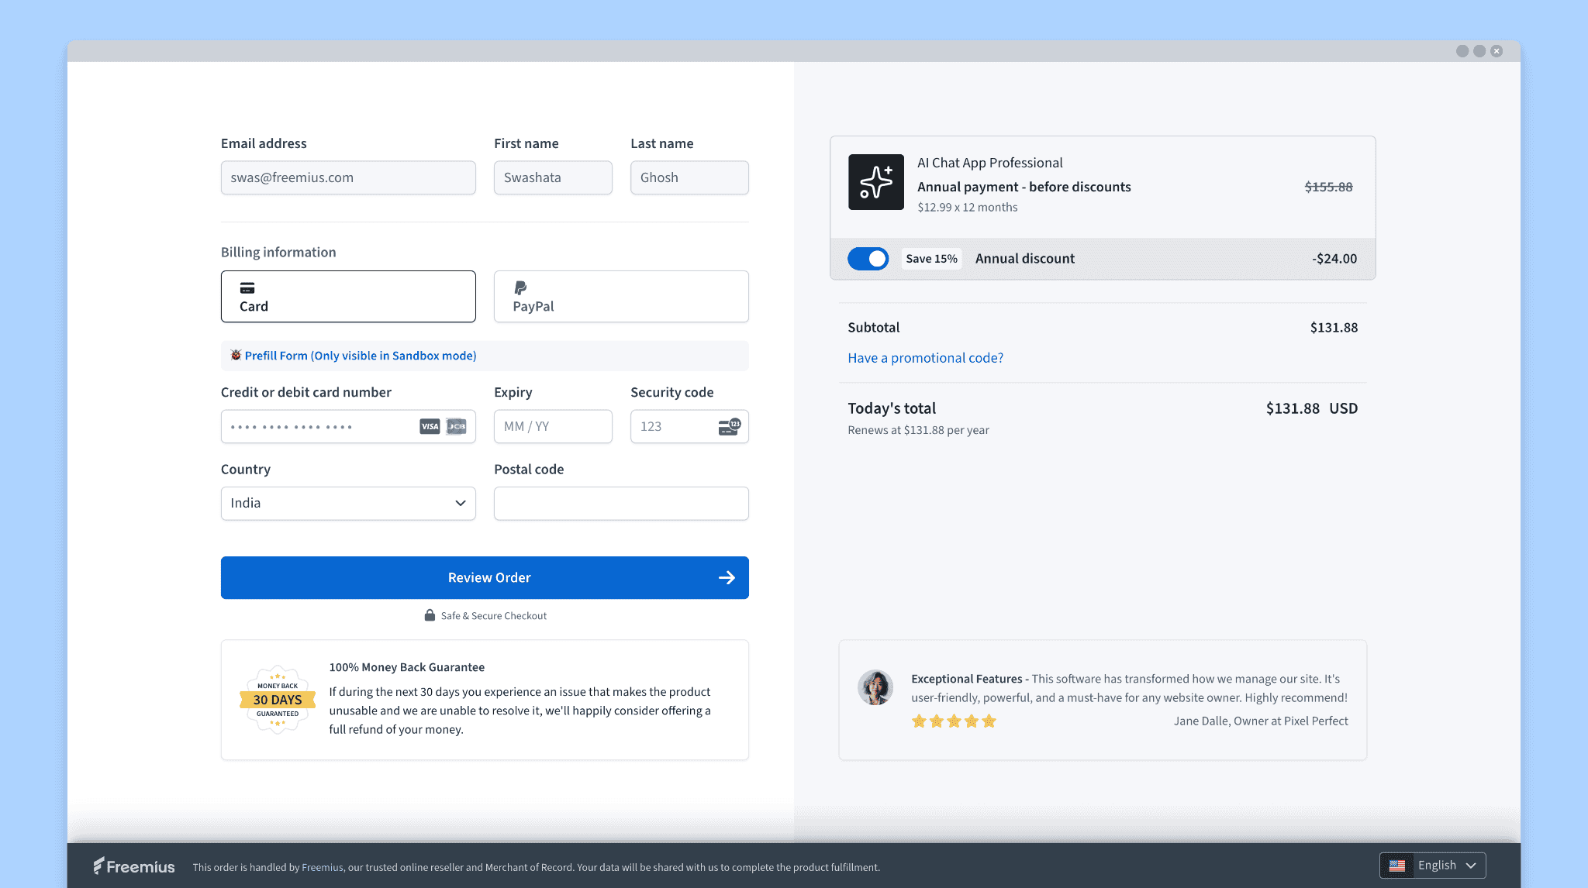
Task: Click the 30 Days money back badge
Action: tap(278, 700)
